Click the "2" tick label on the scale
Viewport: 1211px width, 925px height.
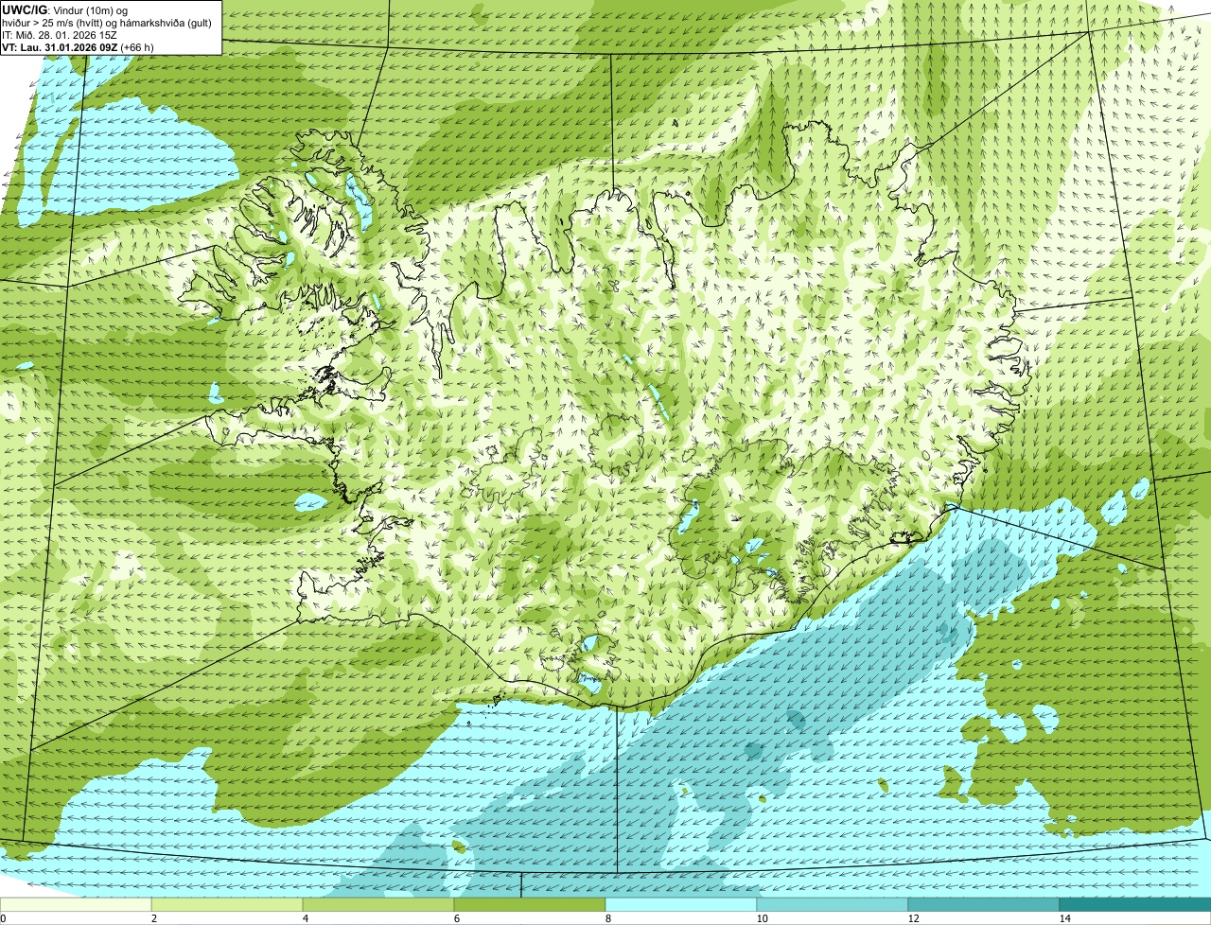pyautogui.click(x=153, y=918)
